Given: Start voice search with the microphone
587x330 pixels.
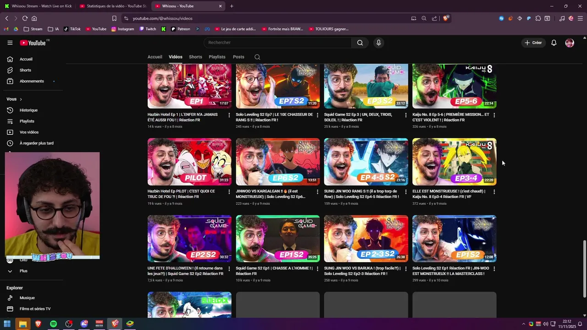Looking at the screenshot, I should click(378, 43).
